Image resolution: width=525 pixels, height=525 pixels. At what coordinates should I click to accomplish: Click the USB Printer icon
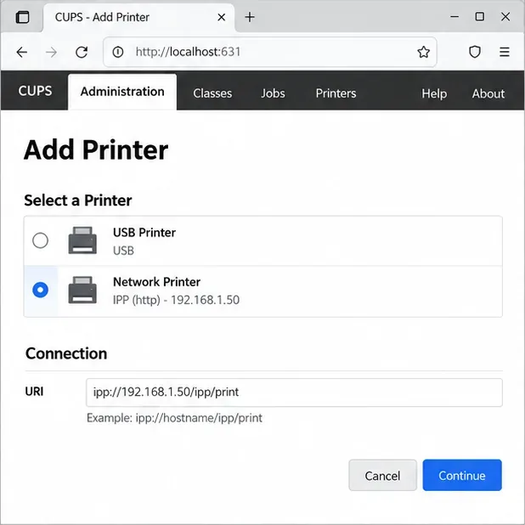[82, 240]
